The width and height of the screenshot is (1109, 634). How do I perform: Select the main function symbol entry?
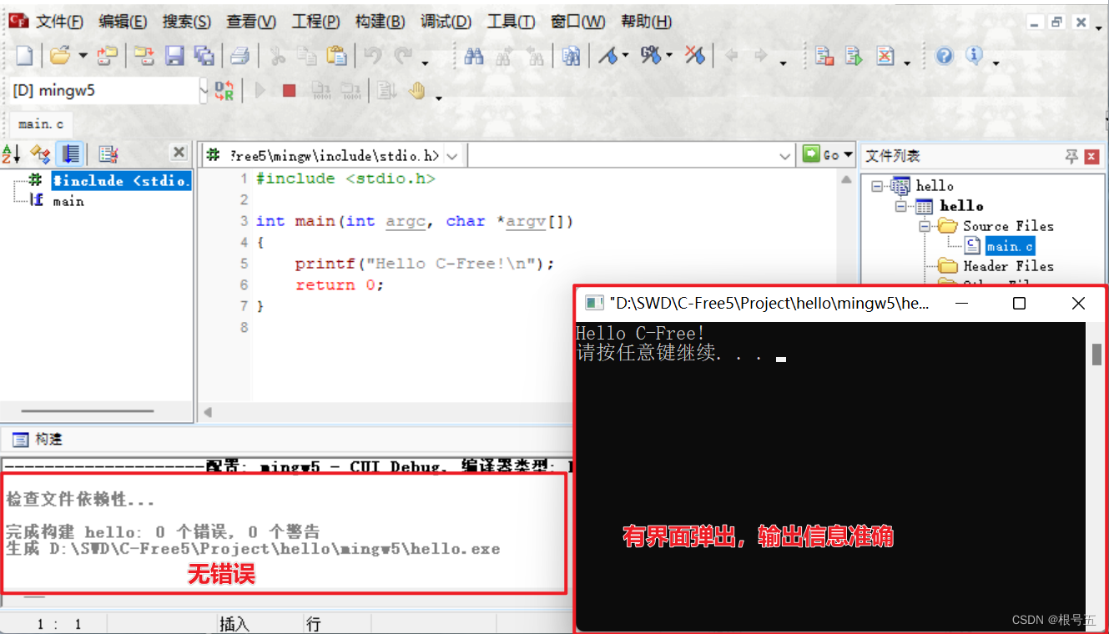point(68,201)
